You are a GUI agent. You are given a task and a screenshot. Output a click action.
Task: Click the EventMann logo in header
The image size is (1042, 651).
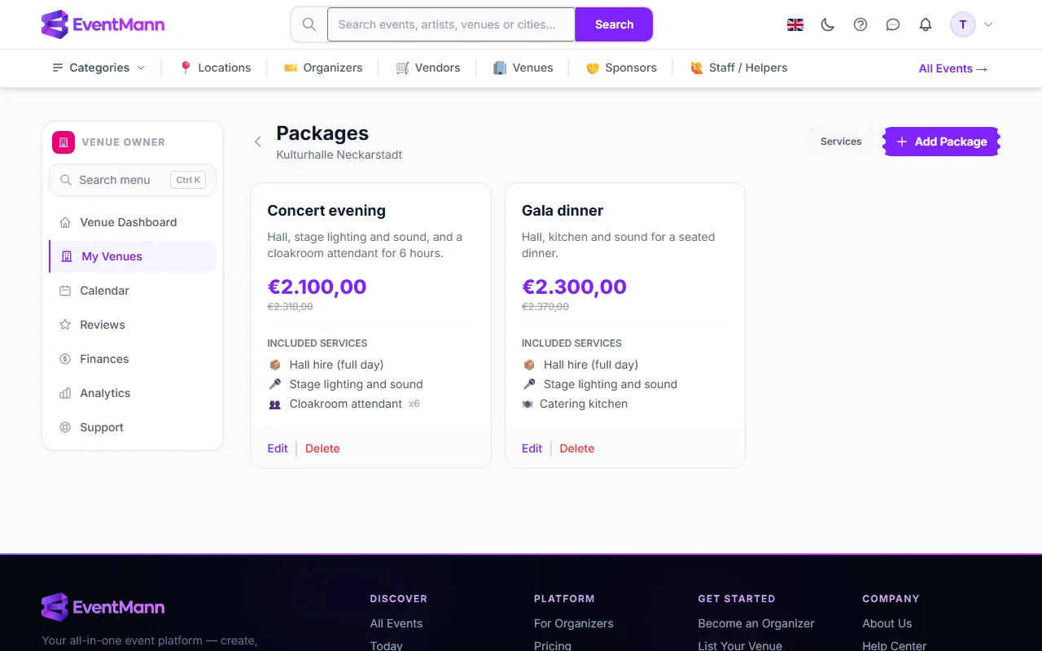click(103, 24)
